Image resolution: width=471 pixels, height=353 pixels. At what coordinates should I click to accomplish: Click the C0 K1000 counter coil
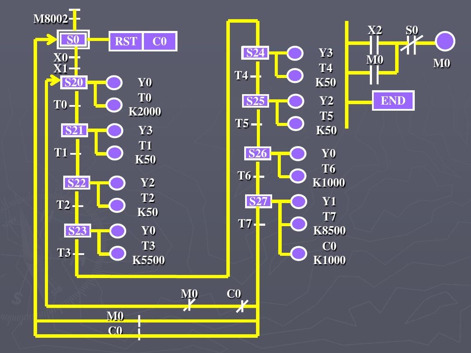click(299, 253)
